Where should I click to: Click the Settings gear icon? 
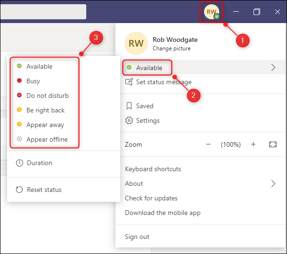tap(129, 121)
